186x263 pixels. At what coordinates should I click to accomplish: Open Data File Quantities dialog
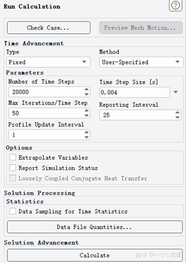pyautogui.click(x=94, y=227)
